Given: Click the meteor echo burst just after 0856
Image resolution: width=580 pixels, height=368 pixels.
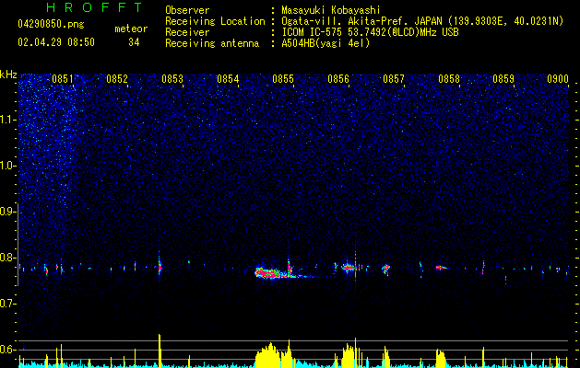Looking at the screenshot, I should (x=349, y=267).
